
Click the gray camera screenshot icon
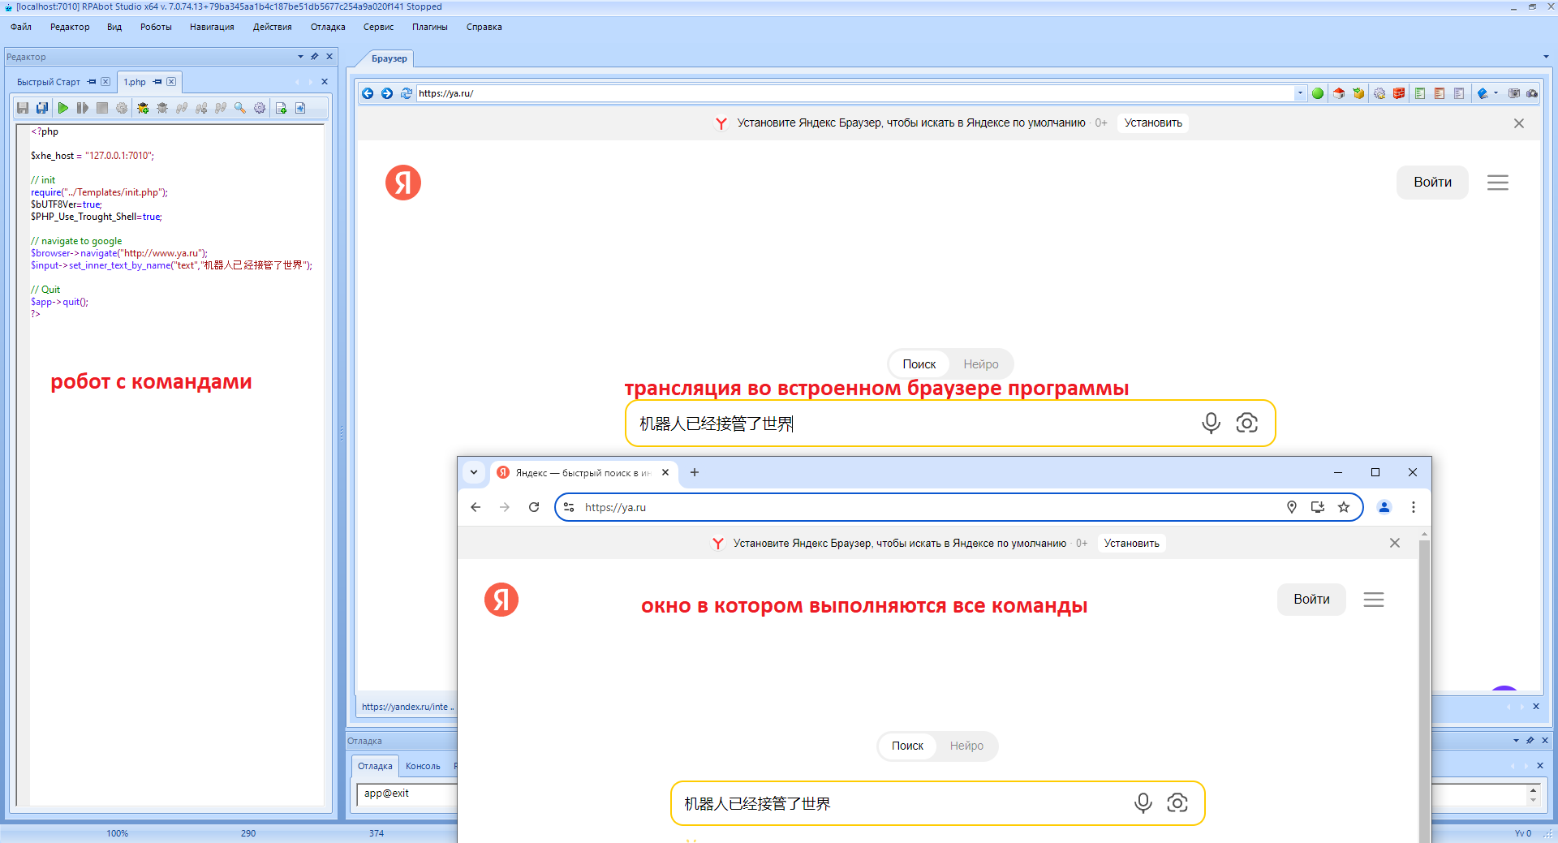[1514, 93]
